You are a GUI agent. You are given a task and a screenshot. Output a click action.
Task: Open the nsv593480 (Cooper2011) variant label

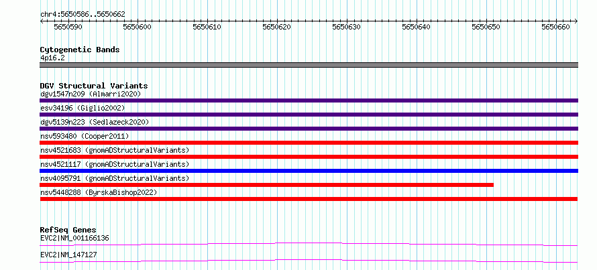pos(85,136)
